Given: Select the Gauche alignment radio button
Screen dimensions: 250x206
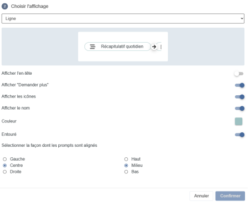Looking at the screenshot, I should coord(5,159).
